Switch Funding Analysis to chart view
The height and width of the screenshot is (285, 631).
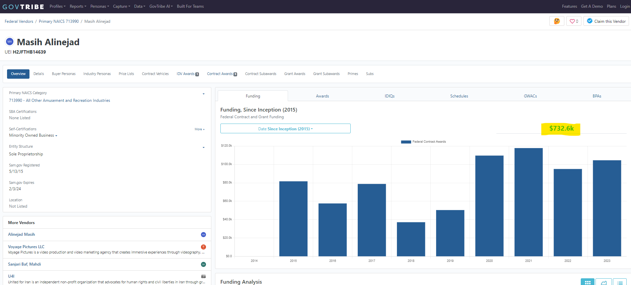point(604,283)
